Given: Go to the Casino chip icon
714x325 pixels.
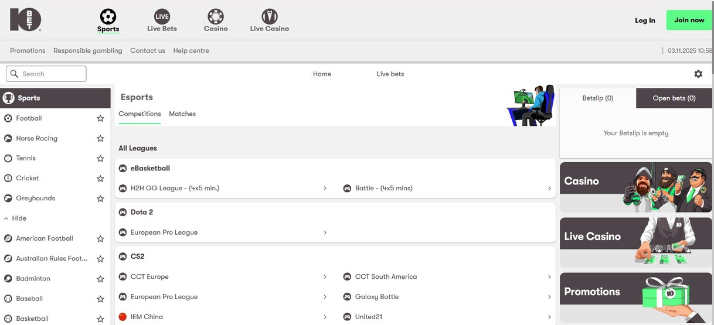Looking at the screenshot, I should pyautogui.click(x=216, y=16).
